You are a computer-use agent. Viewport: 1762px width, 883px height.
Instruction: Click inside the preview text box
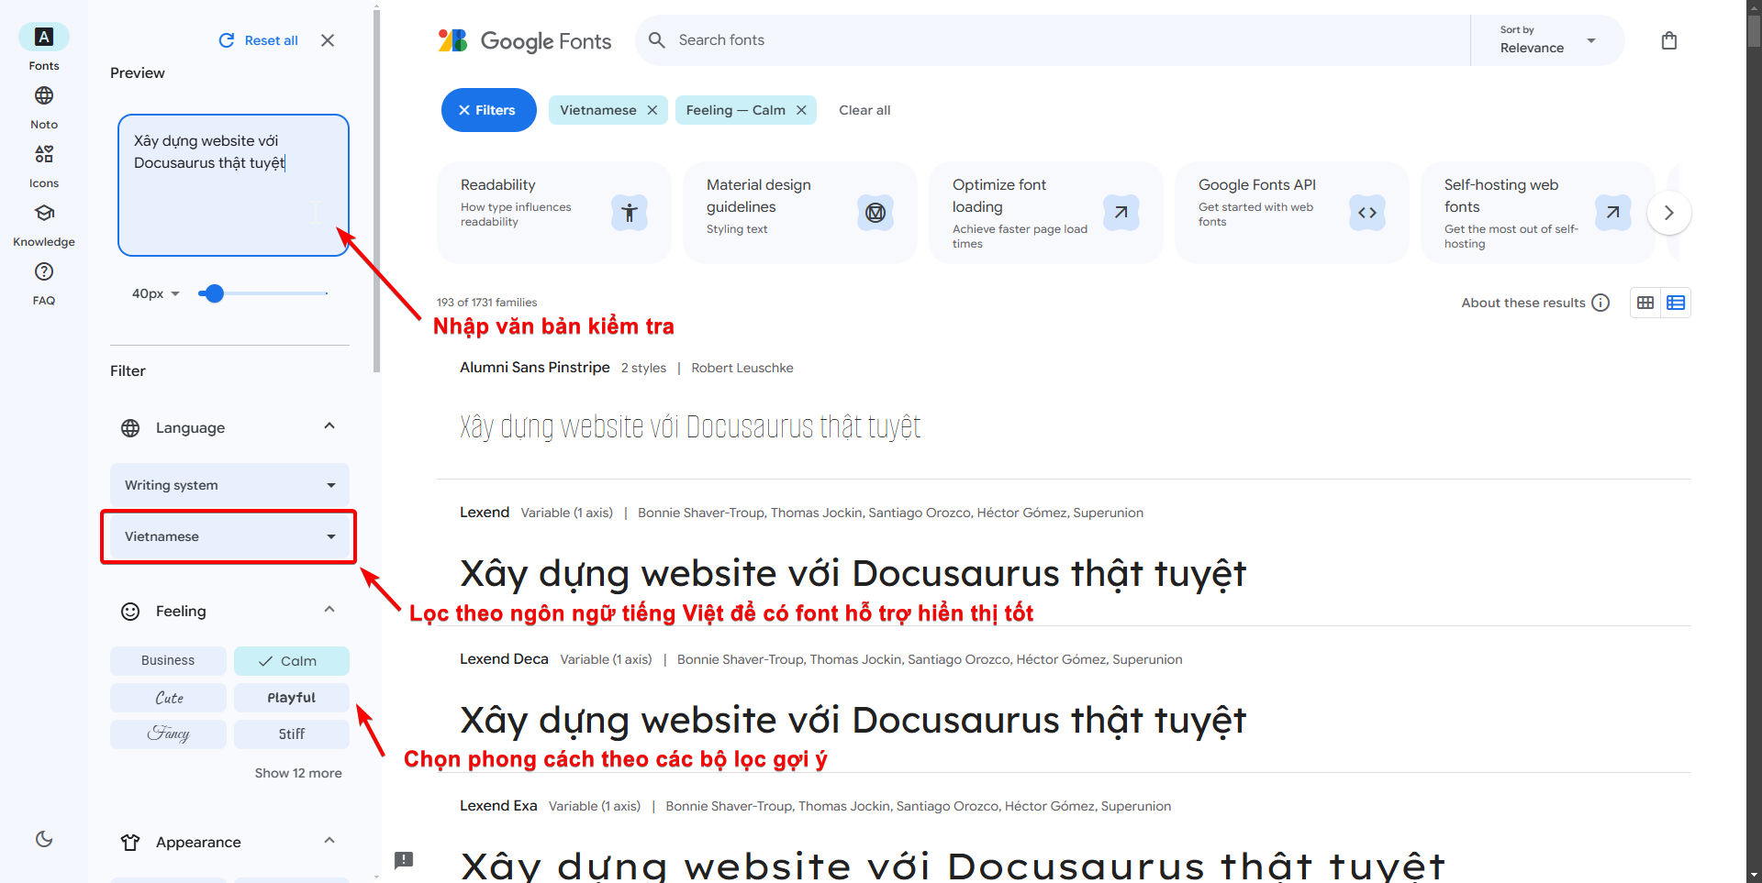pos(232,183)
